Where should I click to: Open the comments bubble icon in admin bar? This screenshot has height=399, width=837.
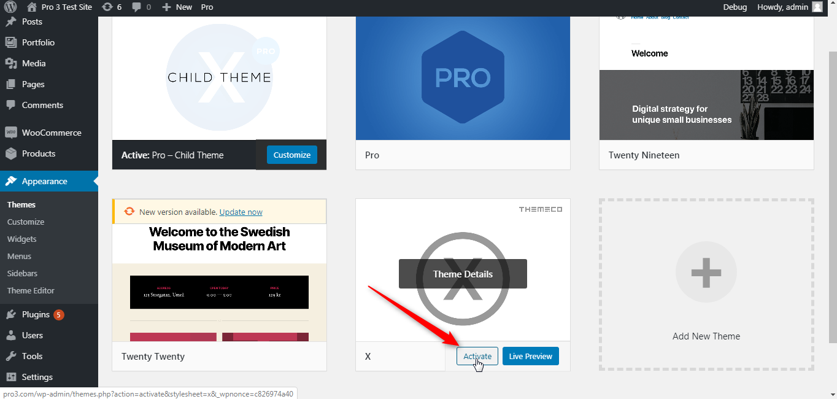(x=137, y=7)
